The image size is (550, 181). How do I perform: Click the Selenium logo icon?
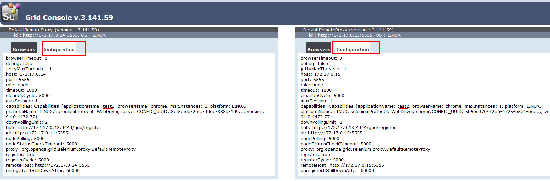(11, 12)
